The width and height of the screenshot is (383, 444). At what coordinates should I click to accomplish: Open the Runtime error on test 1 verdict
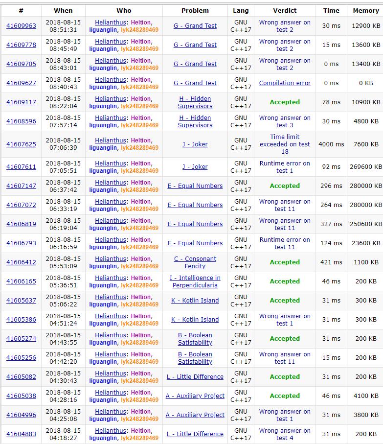[x=285, y=167]
